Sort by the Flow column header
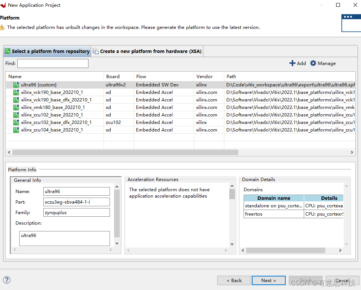Screen dimensions: 361x290 point(164,77)
